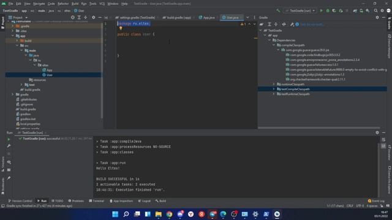Open App Inspection tool window
392x220 pixels.
coord(121,201)
